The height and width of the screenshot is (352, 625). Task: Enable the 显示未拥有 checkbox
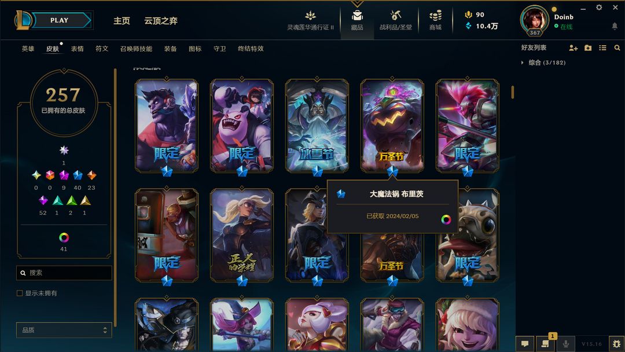tap(20, 293)
